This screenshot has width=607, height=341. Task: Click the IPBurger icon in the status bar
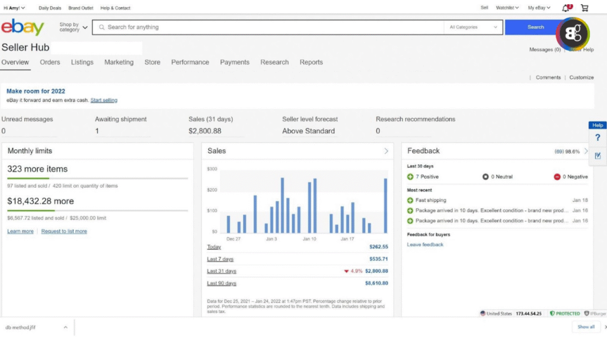pyautogui.click(x=587, y=313)
